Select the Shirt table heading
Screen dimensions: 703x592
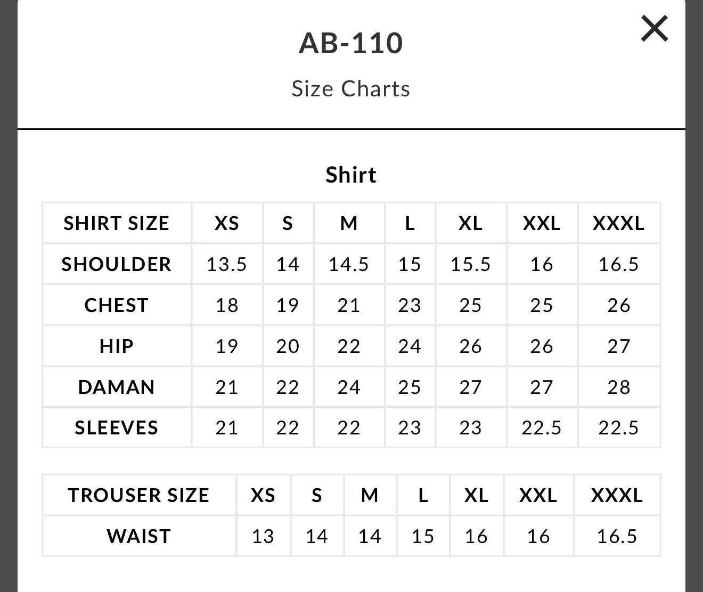(x=351, y=175)
